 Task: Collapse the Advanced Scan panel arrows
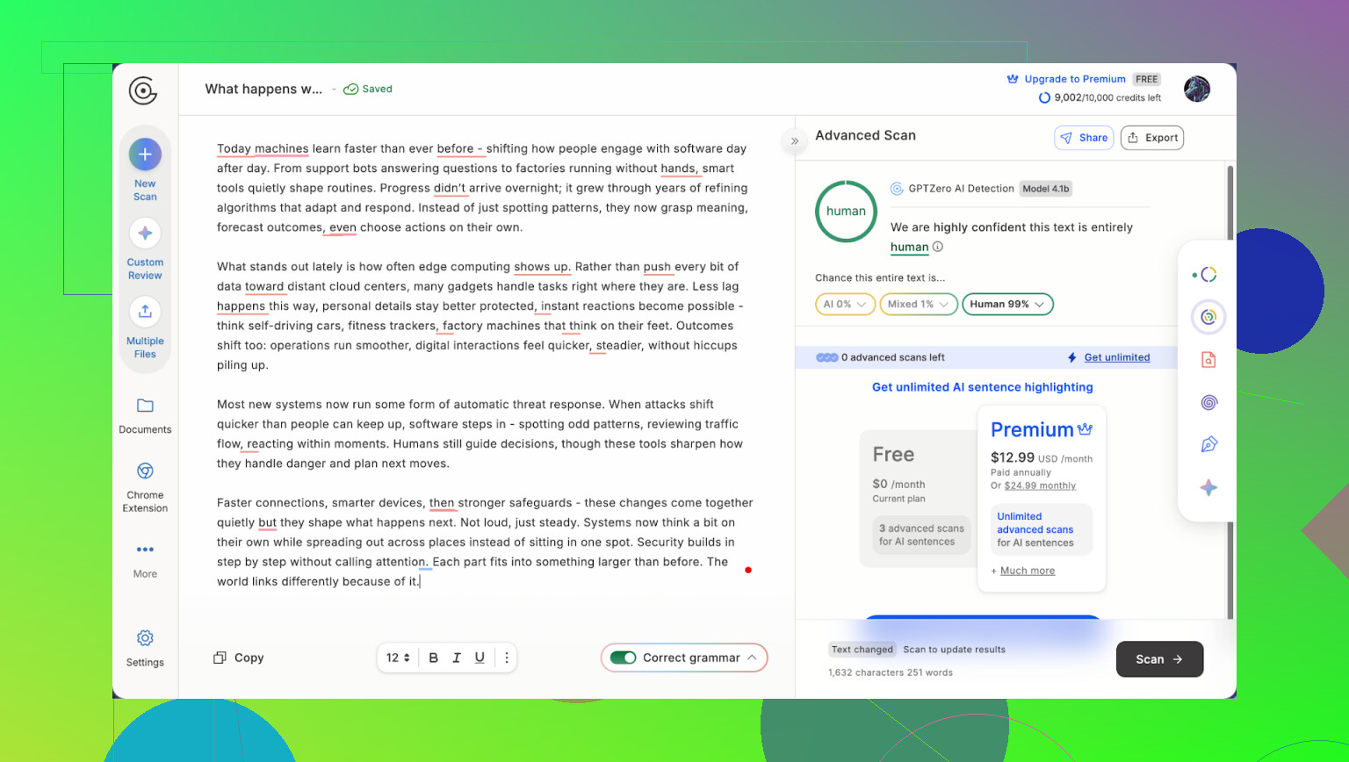794,140
